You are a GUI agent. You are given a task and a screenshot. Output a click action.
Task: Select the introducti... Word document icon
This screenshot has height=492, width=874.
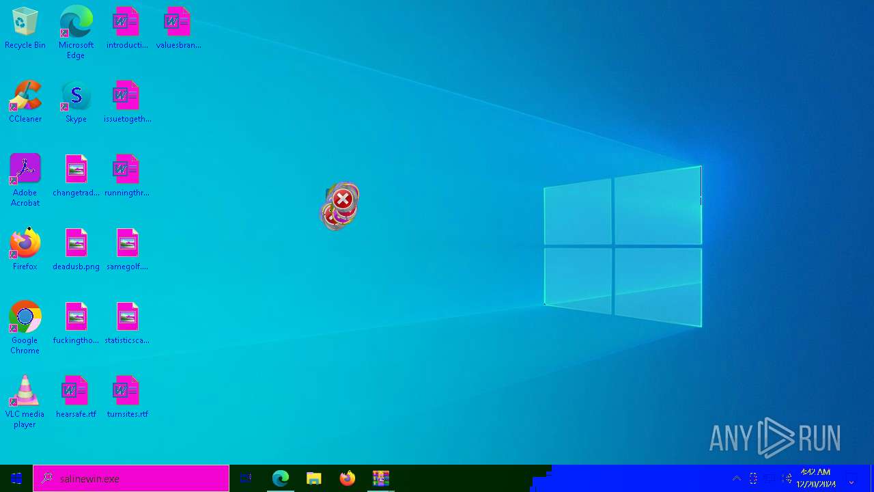(x=127, y=28)
